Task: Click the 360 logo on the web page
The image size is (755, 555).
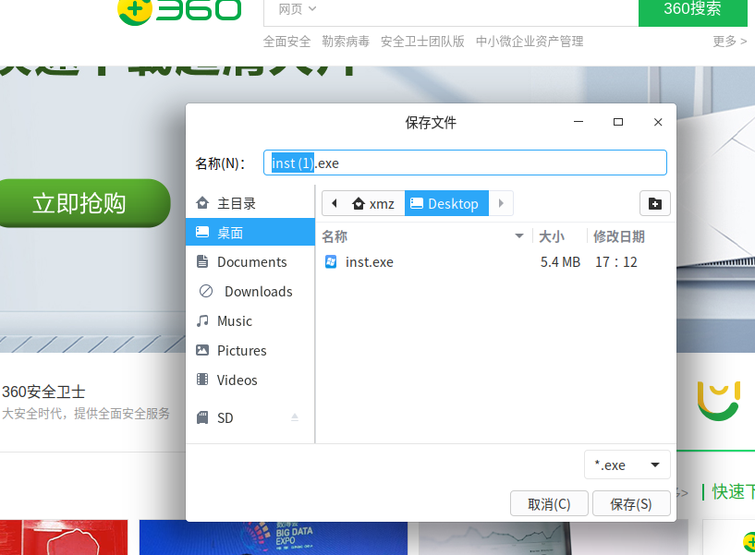Action: coord(179,10)
